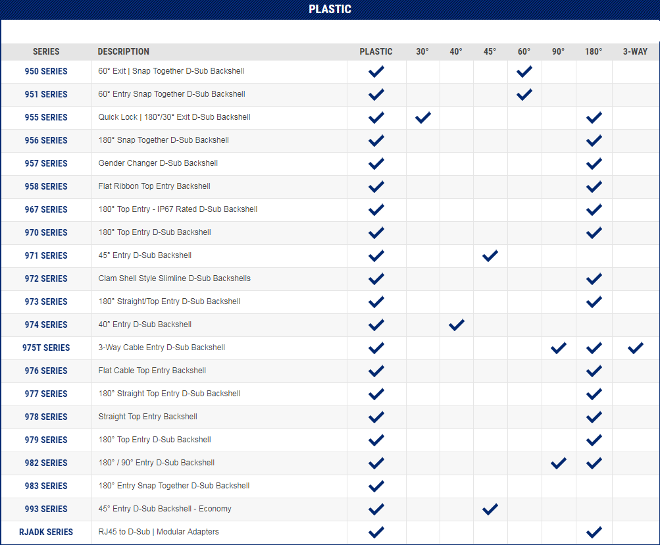Click the 45° checkmark for 971 Series

point(490,255)
